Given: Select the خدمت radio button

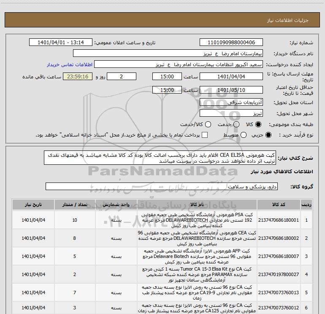Looking at the screenshot, I should 236,124.
